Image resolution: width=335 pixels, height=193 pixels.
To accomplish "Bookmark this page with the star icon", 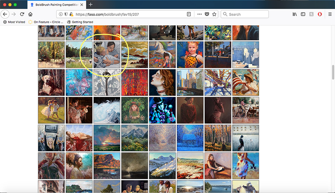I will coord(214,14).
